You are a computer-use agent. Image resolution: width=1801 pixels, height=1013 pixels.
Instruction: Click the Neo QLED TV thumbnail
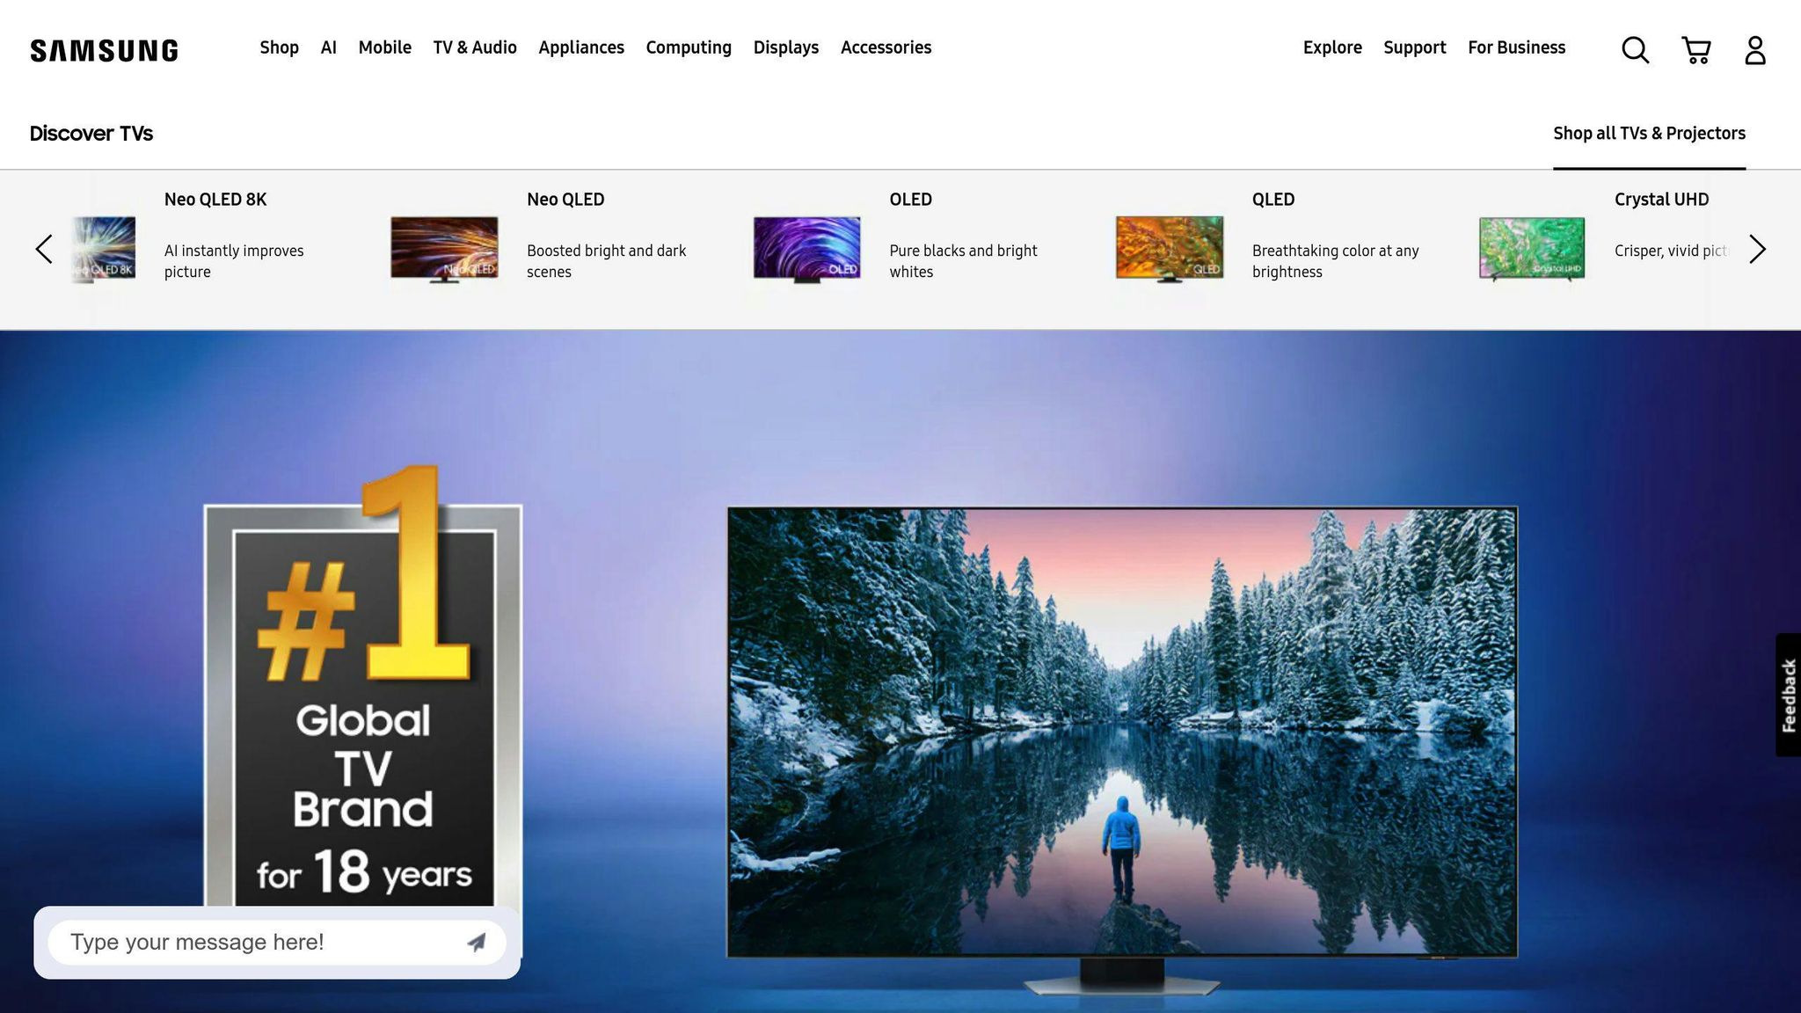pos(444,250)
